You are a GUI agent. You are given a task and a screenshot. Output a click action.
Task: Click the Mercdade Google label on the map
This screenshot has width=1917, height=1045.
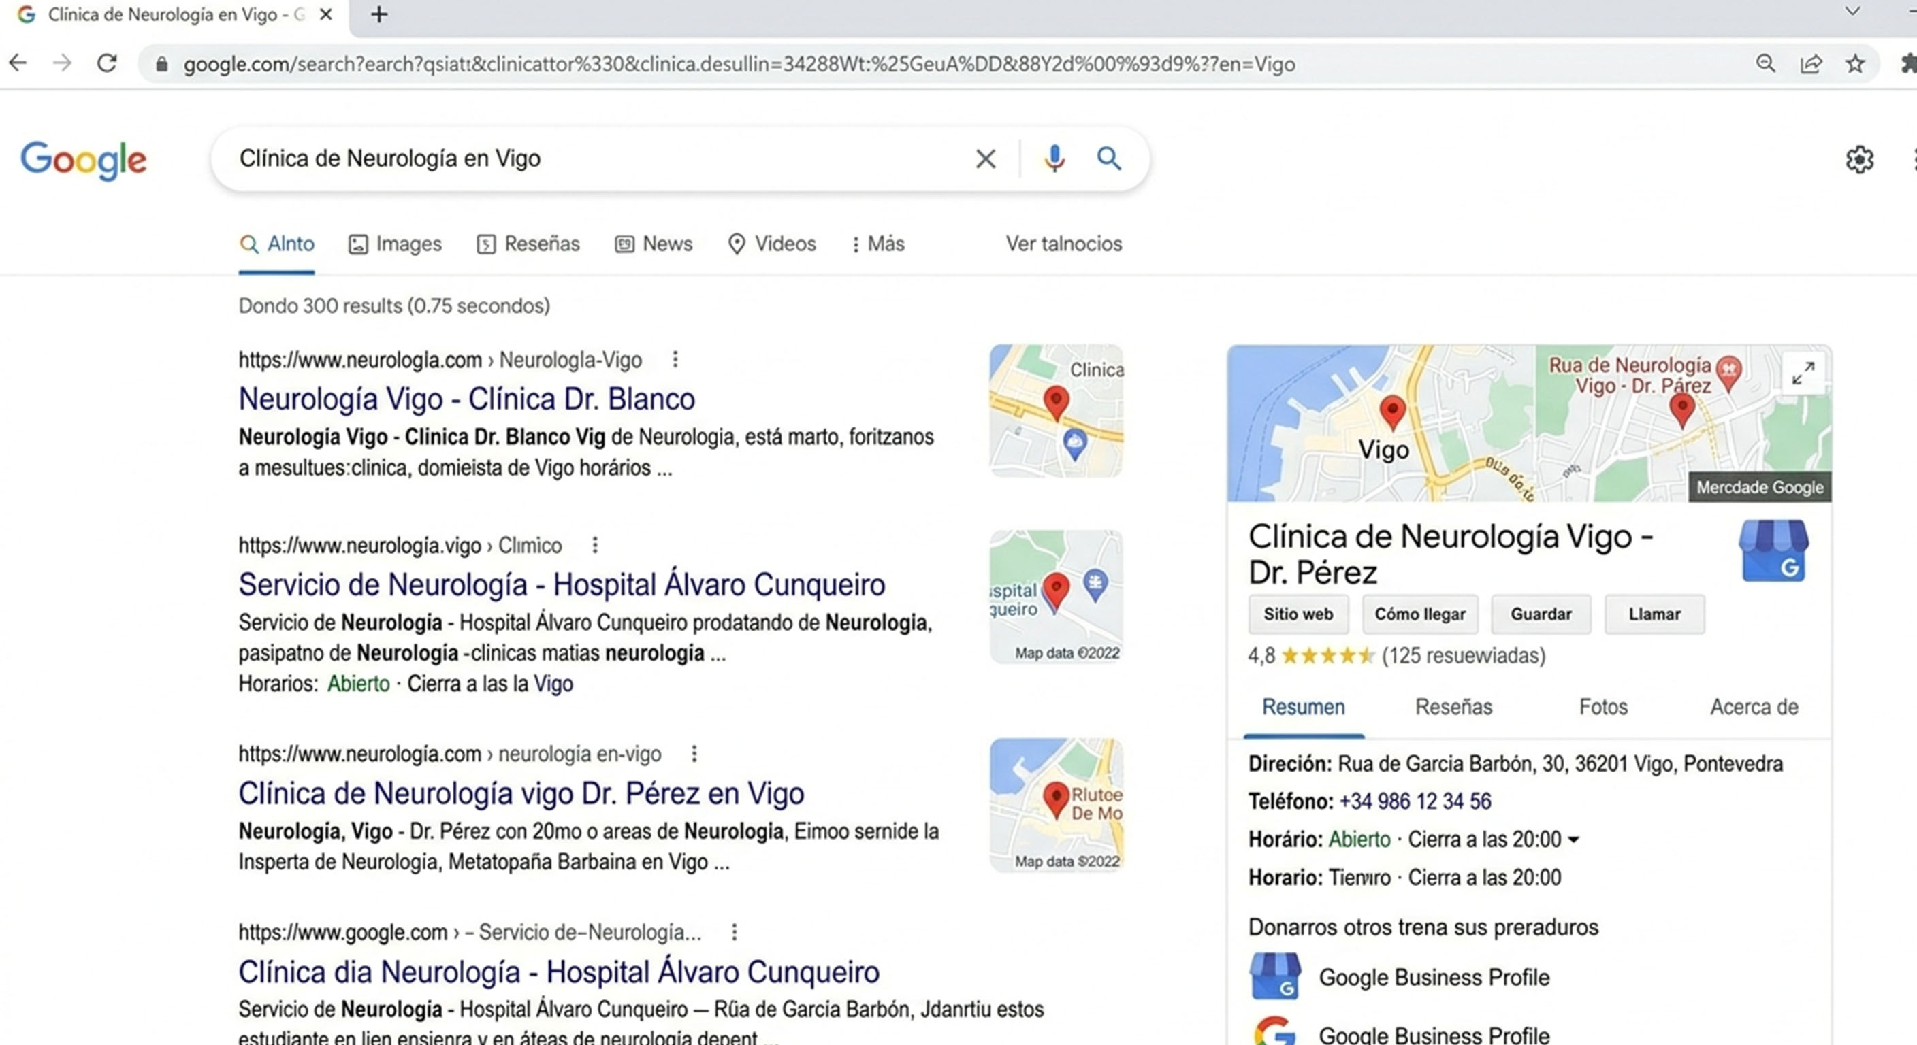click(1759, 487)
